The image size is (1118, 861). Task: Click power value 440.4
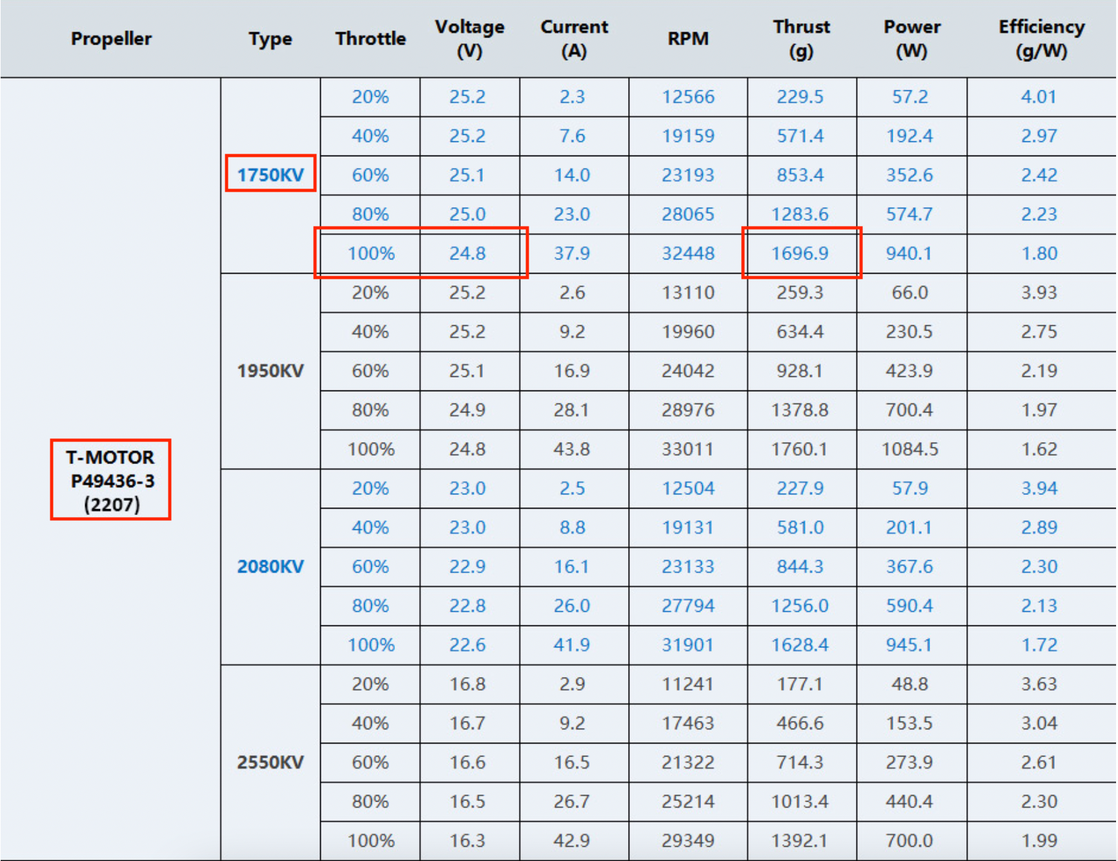click(x=909, y=801)
